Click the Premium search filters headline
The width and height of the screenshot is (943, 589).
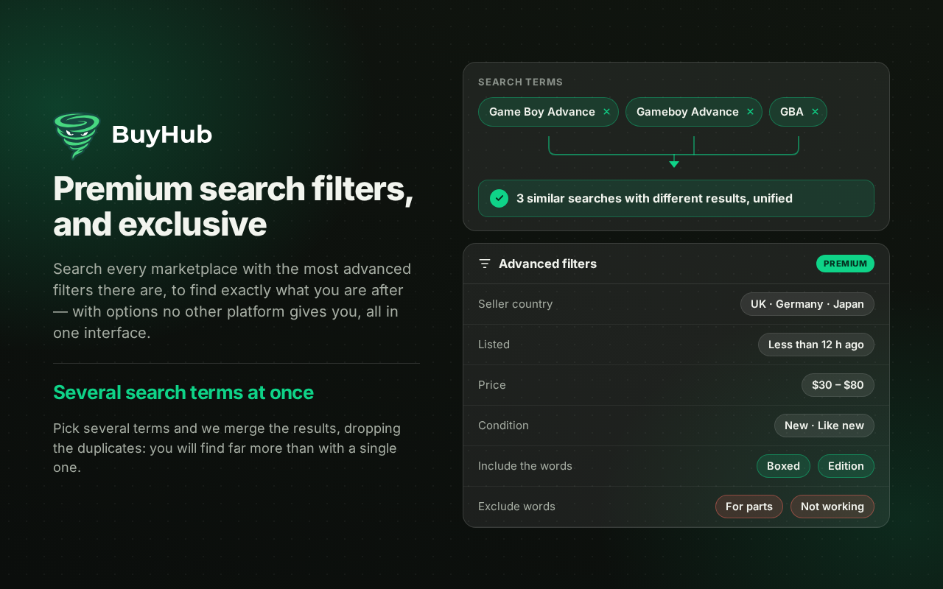[233, 206]
